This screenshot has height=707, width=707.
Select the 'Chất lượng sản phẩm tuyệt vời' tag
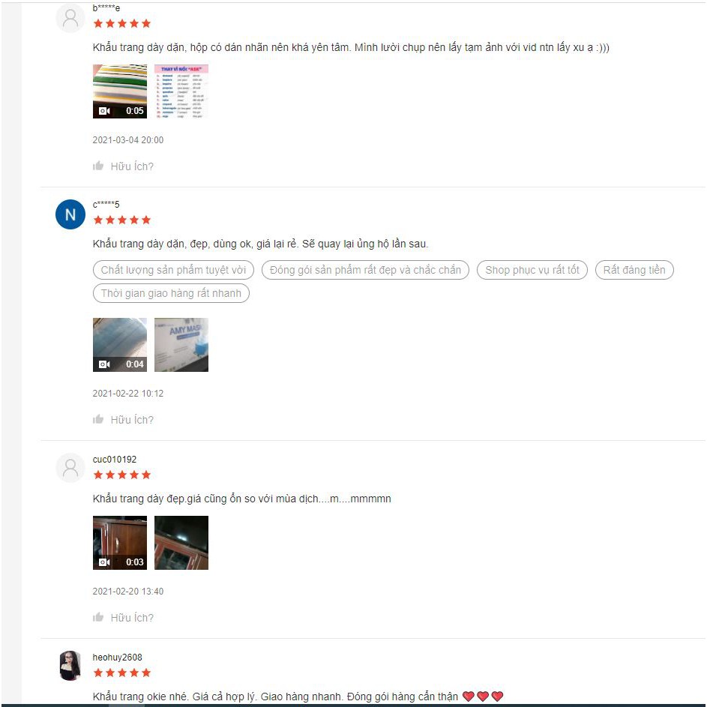pos(173,270)
